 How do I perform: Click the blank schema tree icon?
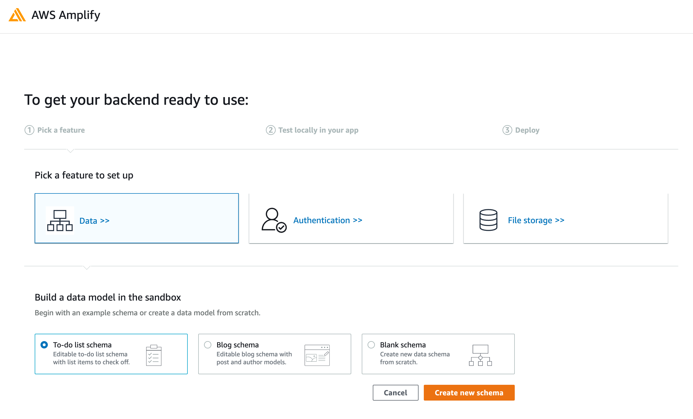[x=480, y=355]
